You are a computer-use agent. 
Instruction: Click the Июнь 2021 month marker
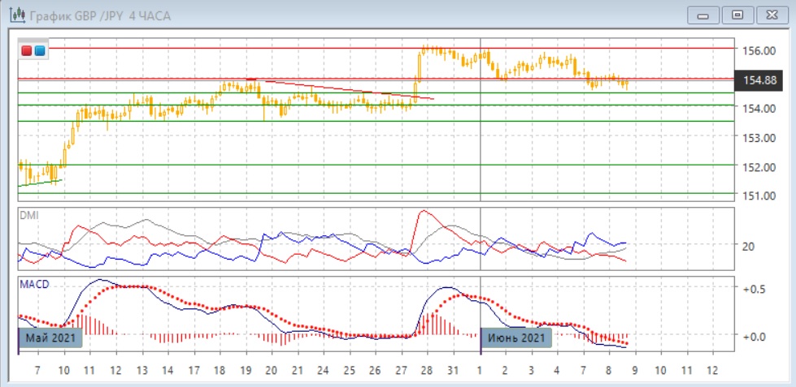tap(517, 338)
